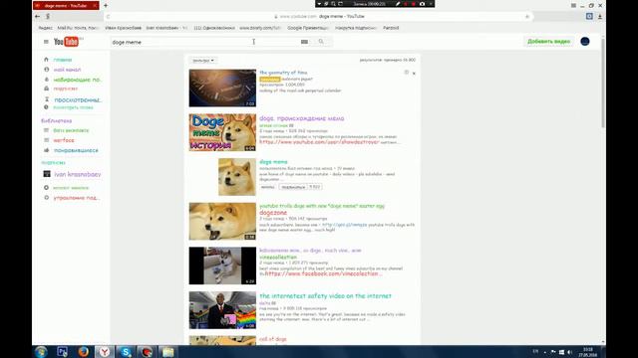Click the taskbar clock
638x358 pixels.
pos(588,352)
